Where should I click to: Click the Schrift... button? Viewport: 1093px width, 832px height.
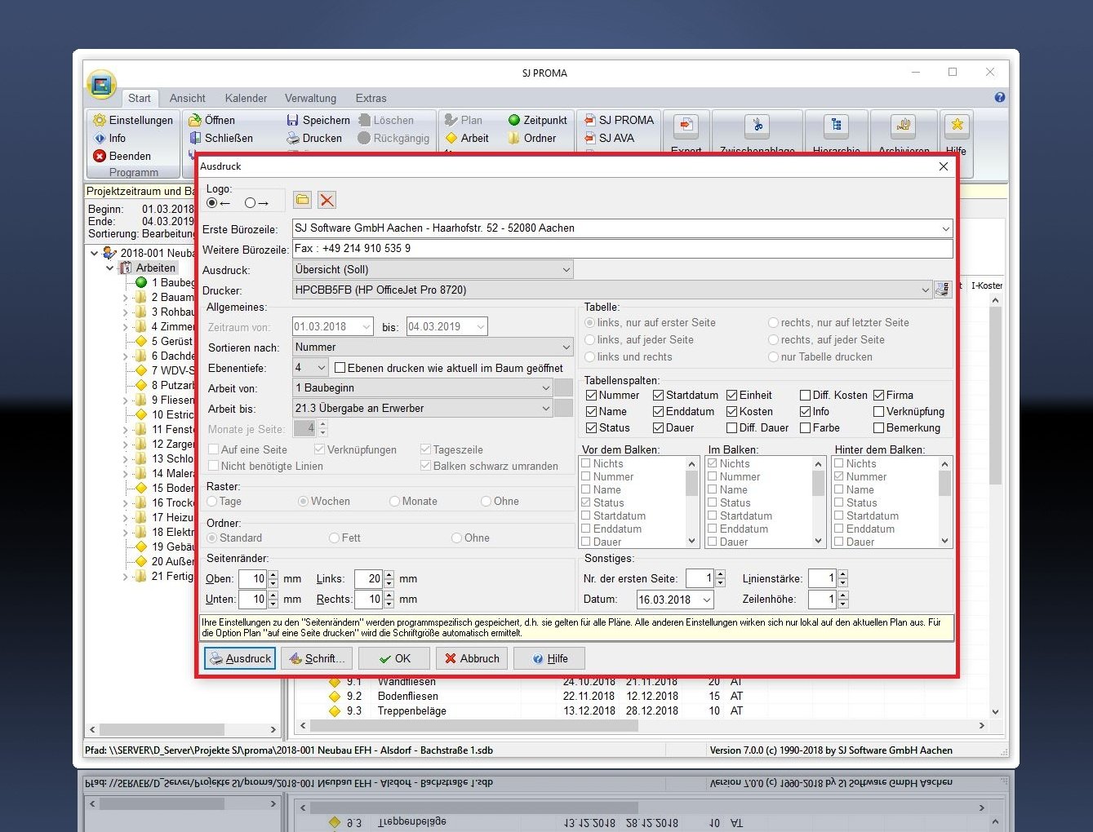click(x=316, y=658)
